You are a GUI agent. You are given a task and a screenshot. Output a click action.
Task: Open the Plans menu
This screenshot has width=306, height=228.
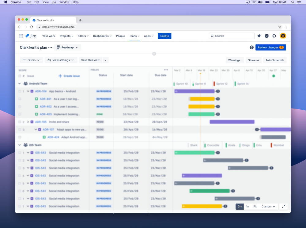[x=134, y=36]
